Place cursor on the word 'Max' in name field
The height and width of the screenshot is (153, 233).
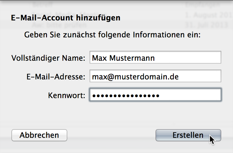(x=99, y=58)
